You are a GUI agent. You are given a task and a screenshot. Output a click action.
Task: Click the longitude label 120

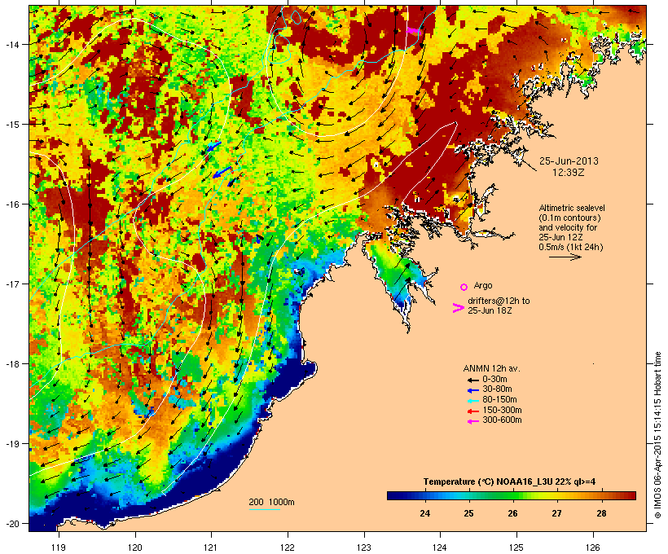[135, 547]
